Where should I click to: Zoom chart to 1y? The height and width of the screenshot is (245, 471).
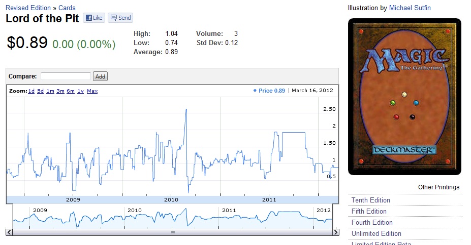pos(80,91)
